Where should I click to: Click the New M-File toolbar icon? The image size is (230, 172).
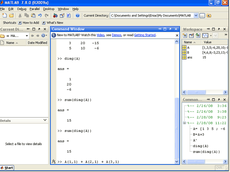[4, 15]
